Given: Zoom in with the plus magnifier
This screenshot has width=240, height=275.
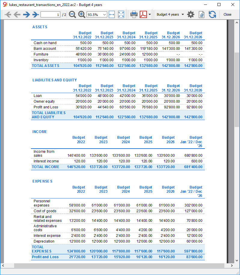Looking at the screenshot, I should click(x=82, y=14).
